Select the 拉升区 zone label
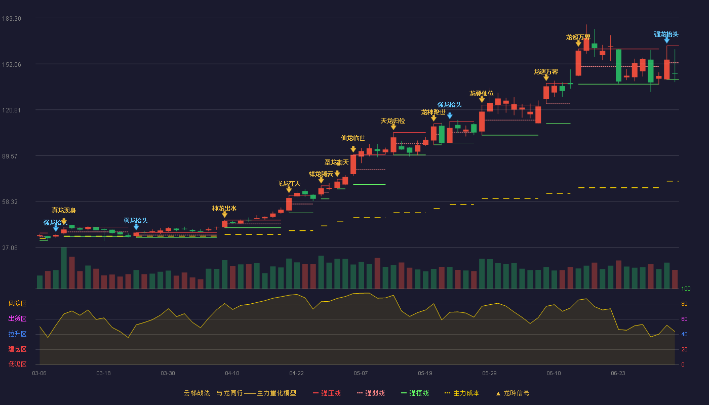The image size is (709, 405). 17,334
